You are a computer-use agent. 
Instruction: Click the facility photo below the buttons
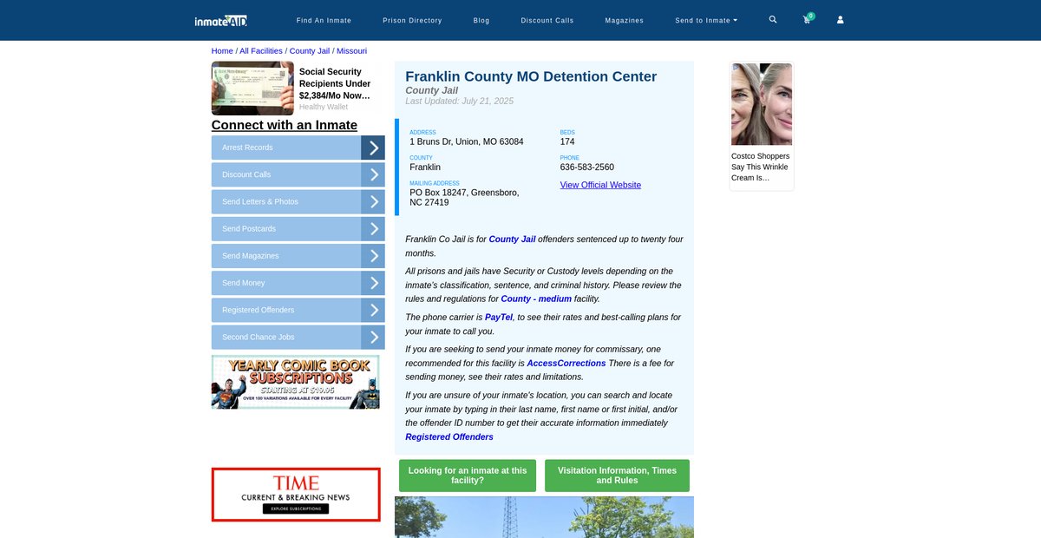pyautogui.click(x=544, y=517)
